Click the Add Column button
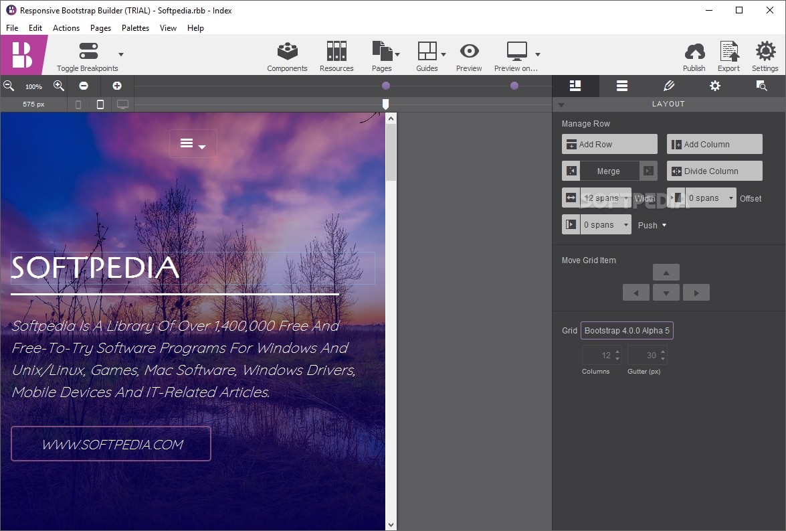Image resolution: width=786 pixels, height=531 pixels. click(714, 144)
